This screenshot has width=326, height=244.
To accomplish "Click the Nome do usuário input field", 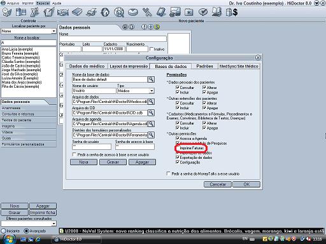I will click(94, 91).
